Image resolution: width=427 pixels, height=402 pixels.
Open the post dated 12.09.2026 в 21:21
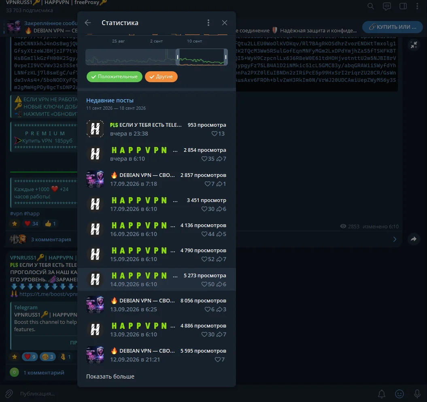pyautogui.click(x=157, y=355)
